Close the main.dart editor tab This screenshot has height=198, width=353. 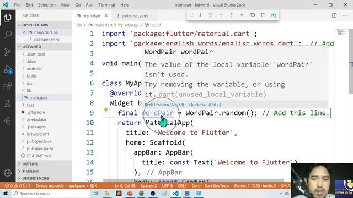coord(106,15)
